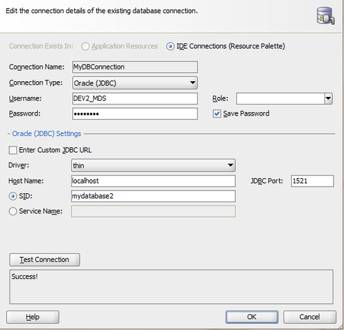Viewport: 344px width, 330px height.
Task: Enable the Enter Custom JDBC URL checkbox
Action: (13, 151)
